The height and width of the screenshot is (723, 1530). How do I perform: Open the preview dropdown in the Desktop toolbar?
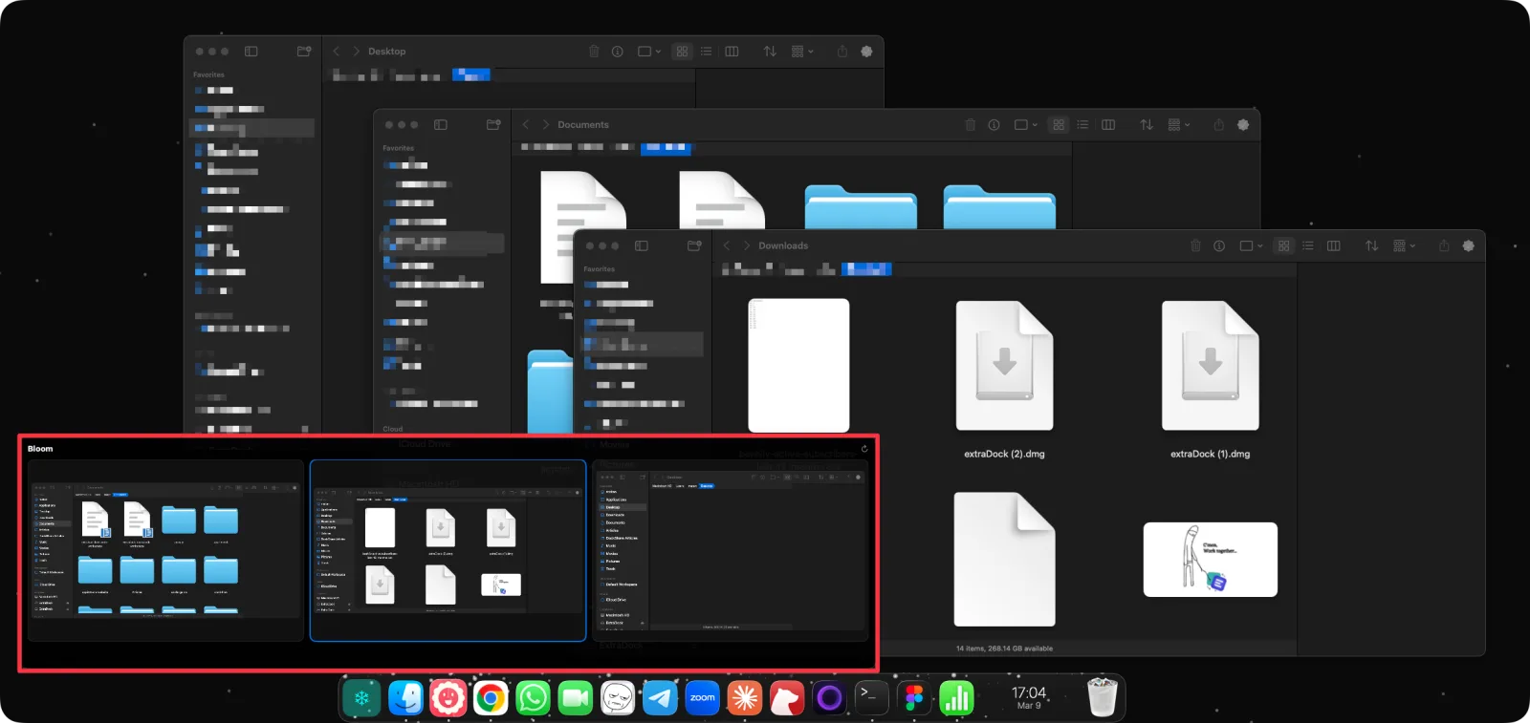click(649, 51)
